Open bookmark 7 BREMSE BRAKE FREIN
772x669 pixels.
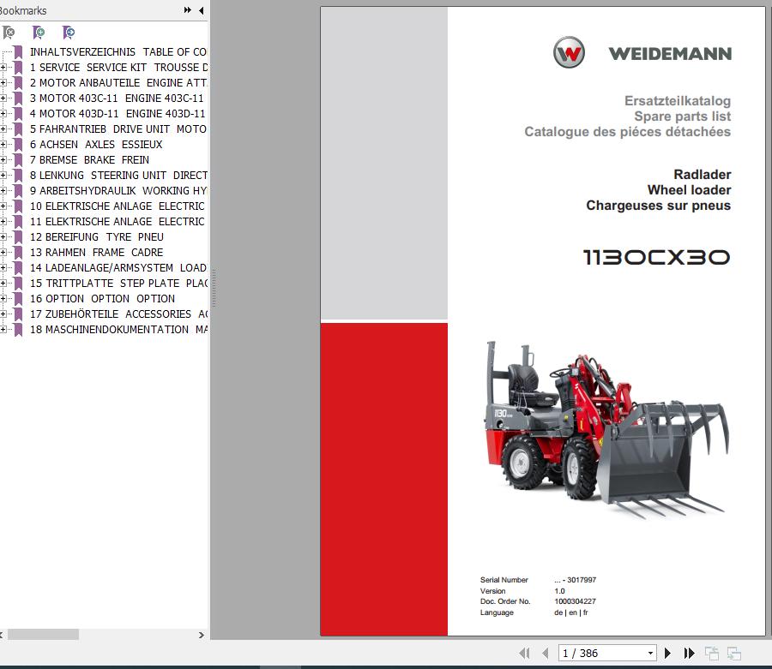pyautogui.click(x=89, y=159)
